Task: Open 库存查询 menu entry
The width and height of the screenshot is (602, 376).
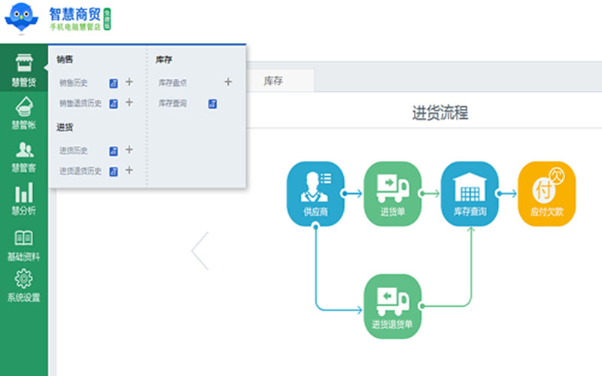Action: [x=172, y=103]
